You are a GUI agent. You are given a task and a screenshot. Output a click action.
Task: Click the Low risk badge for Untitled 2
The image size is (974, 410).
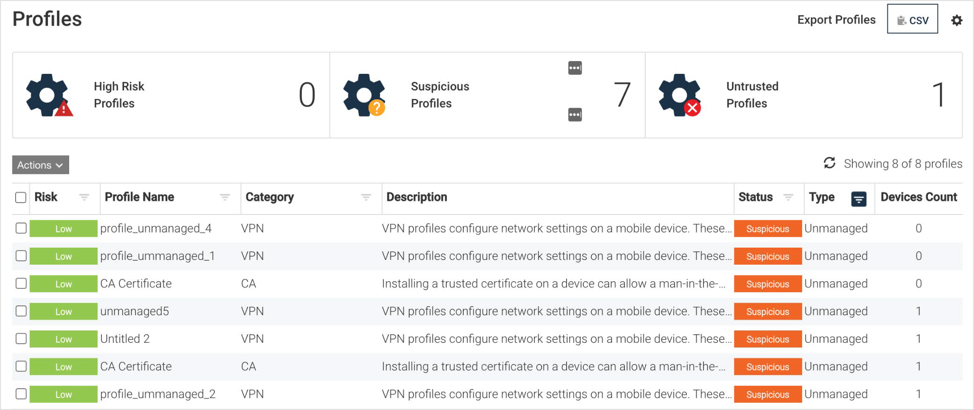point(63,339)
